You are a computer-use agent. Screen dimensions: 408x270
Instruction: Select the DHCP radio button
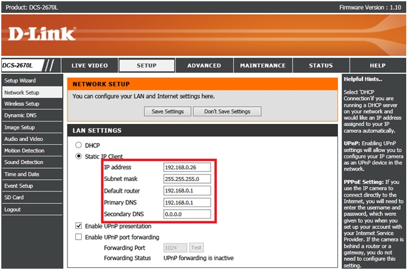(79, 145)
